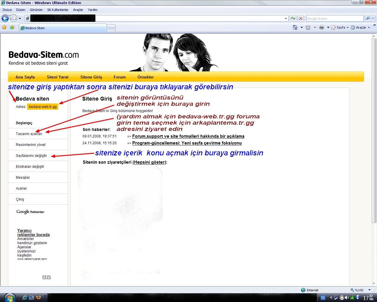Screen dimensions: 377x302
Task: Open the Forum navigation link
Action: tap(120, 77)
